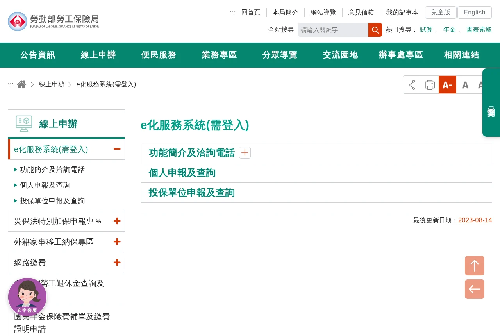Select the small font A- button
Screen dimensions: 500x336
[447, 85]
